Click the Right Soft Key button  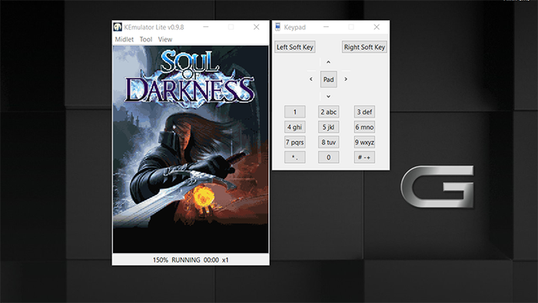click(x=364, y=47)
